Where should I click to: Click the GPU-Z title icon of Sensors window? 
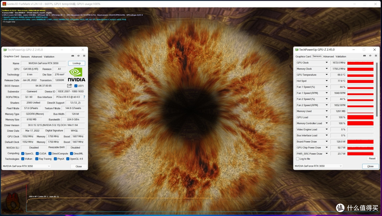click(297, 50)
